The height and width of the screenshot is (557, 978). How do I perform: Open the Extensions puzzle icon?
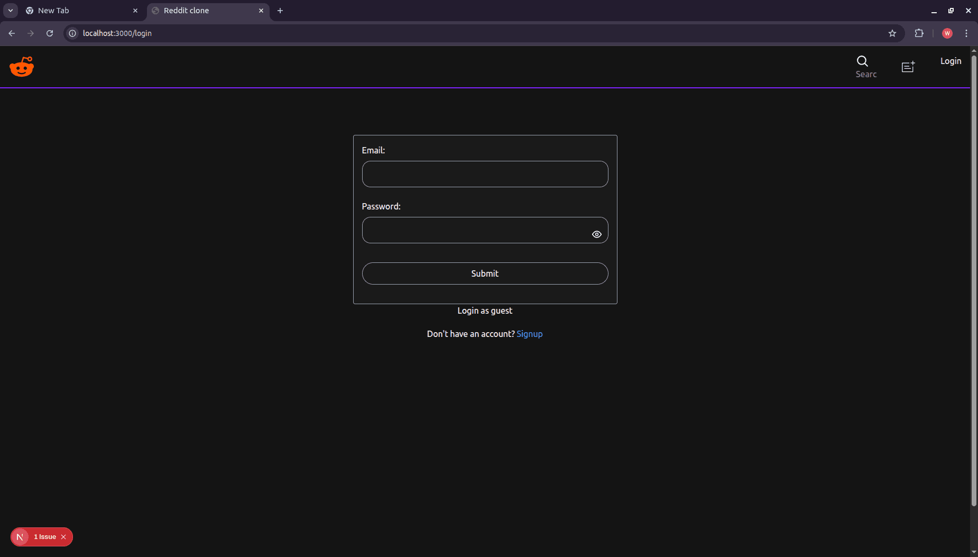(x=919, y=33)
